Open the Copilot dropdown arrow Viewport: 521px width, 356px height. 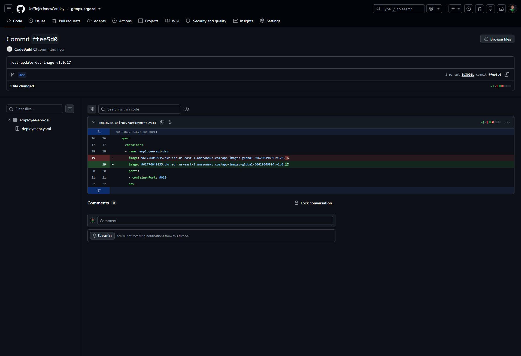[x=438, y=9]
